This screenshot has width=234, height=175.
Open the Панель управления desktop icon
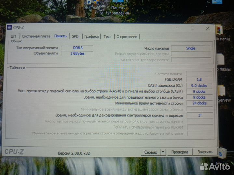coord(118,7)
